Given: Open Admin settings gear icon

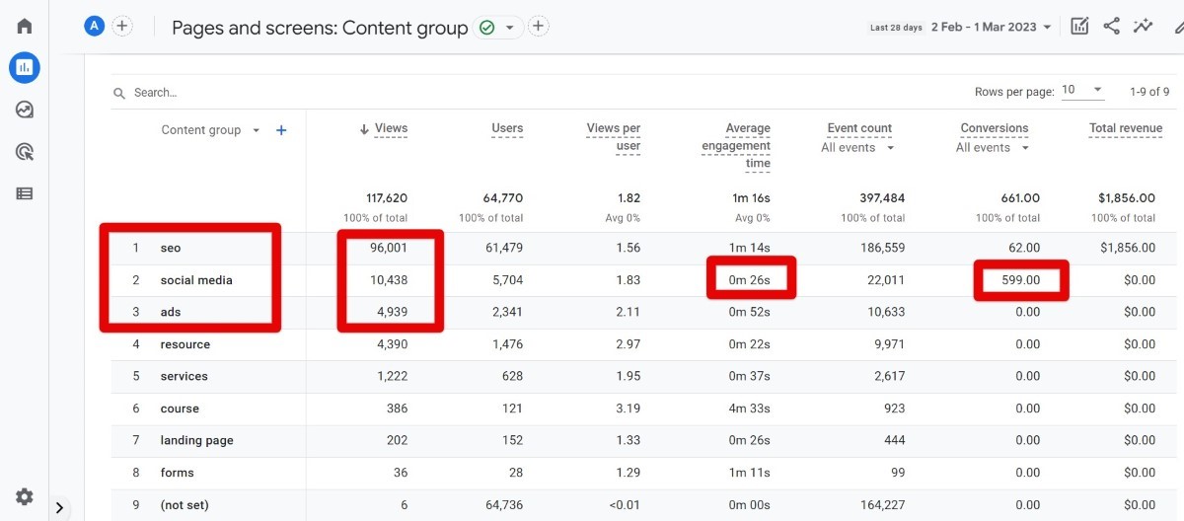Looking at the screenshot, I should click(x=25, y=496).
